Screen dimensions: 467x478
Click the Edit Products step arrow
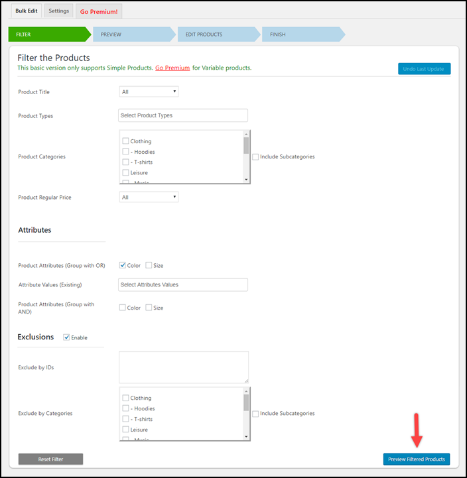pos(216,34)
